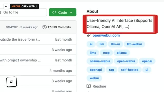Click the chain link icon near openwebui.com

88,36
